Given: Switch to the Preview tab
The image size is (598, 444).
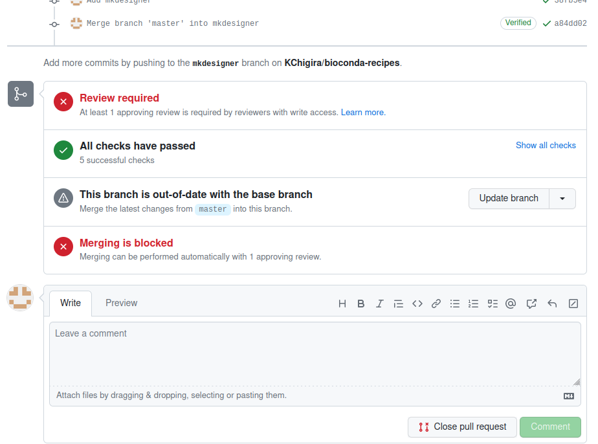Looking at the screenshot, I should point(121,304).
